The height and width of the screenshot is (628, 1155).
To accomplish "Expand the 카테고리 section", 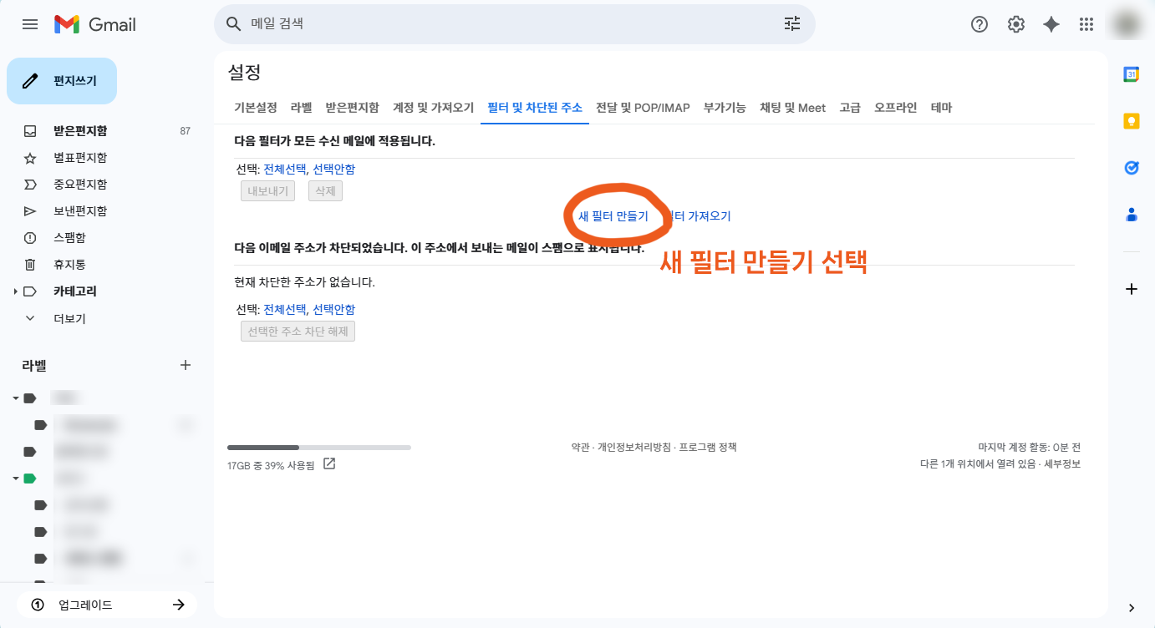I will click(x=15, y=291).
